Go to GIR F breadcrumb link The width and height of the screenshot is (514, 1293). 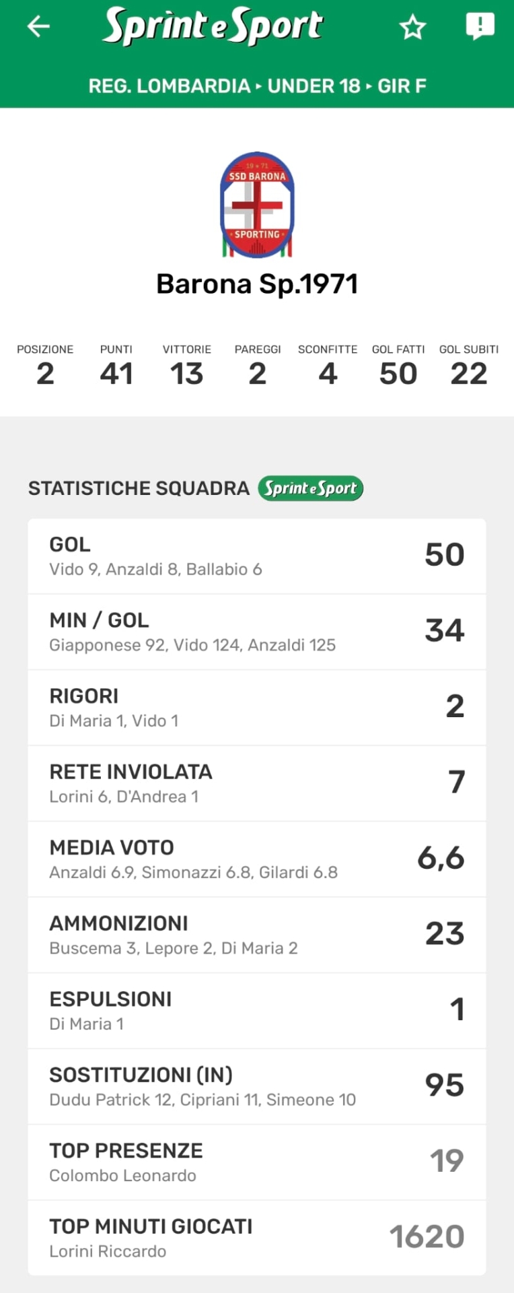(402, 86)
